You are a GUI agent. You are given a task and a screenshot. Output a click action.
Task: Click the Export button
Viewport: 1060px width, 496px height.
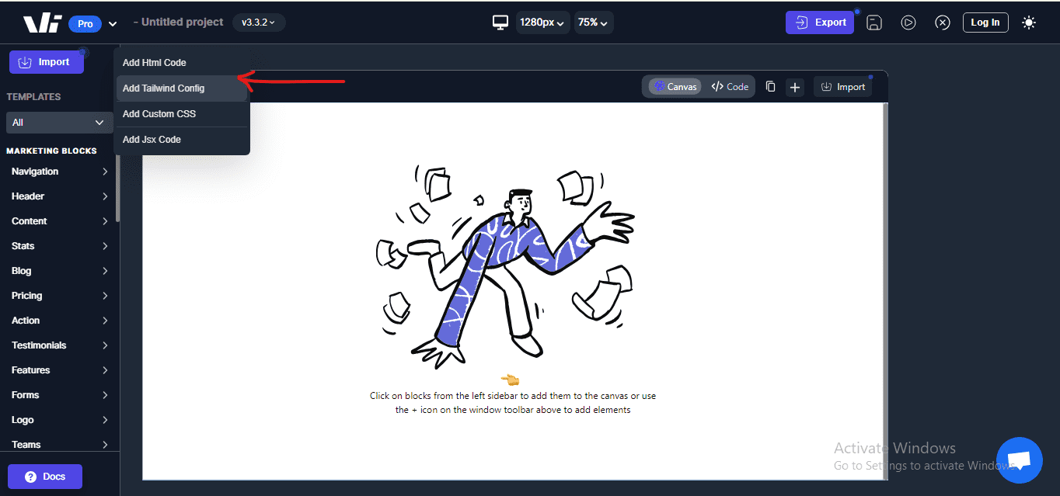pyautogui.click(x=820, y=23)
